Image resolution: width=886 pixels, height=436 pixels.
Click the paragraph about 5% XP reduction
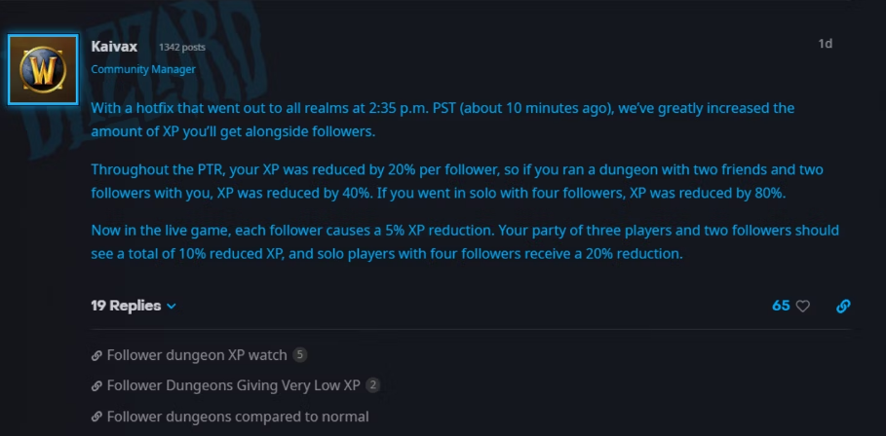click(465, 242)
